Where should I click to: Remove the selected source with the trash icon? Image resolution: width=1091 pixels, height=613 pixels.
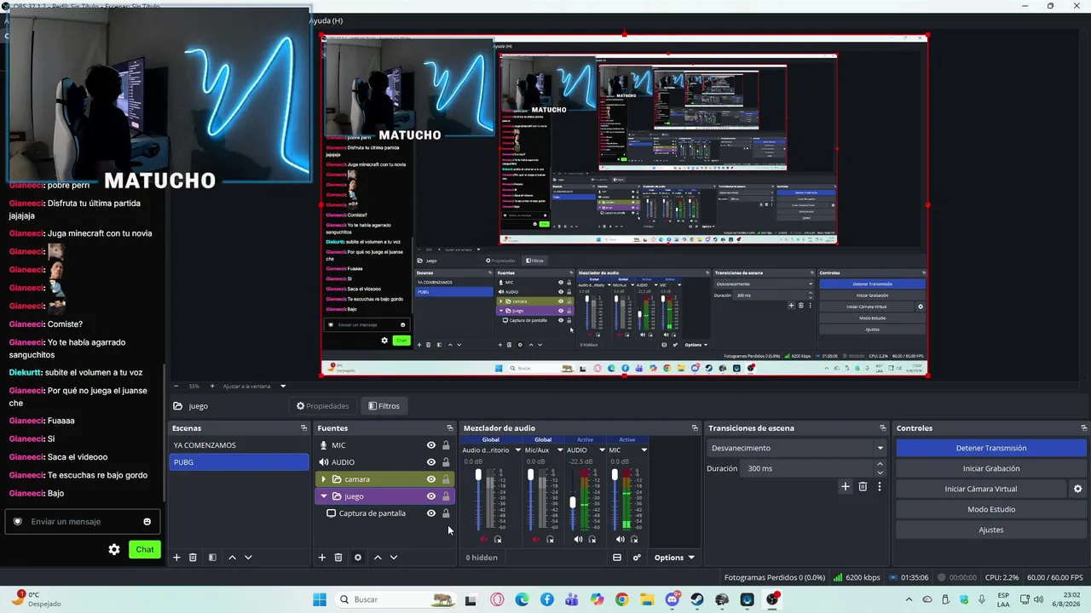(338, 558)
